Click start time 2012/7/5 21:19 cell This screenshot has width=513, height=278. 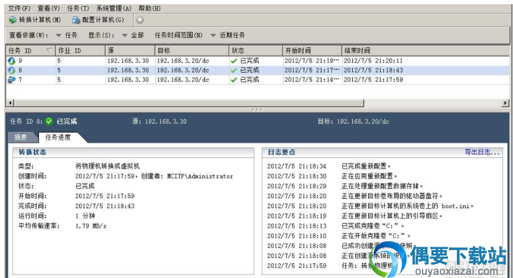pos(312,60)
